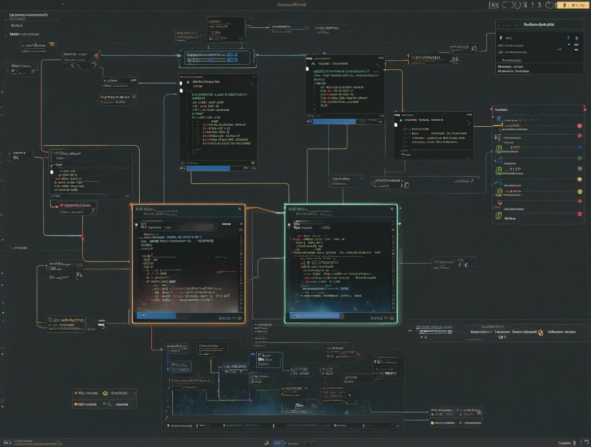The height and width of the screenshot is (447, 591).
Task: Click the header title of the right list panel
Action: (501, 110)
